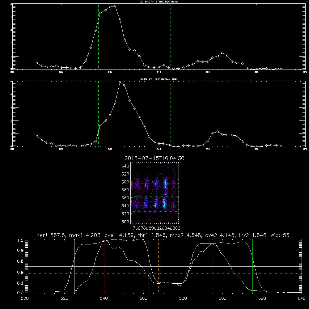Click the '2018-07-15T16:04:30 dawn' plot title
The image size is (309, 309).
159,2
